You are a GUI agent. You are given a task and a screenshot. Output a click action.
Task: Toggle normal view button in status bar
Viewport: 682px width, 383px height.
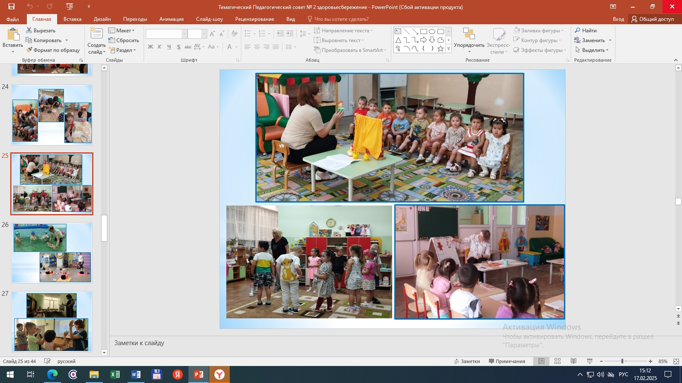[541, 361]
